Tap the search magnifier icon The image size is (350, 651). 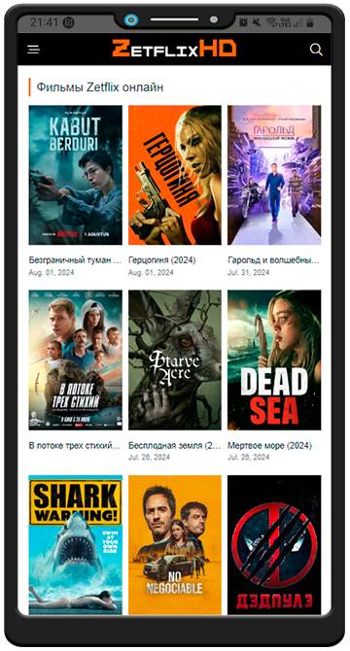(x=316, y=50)
